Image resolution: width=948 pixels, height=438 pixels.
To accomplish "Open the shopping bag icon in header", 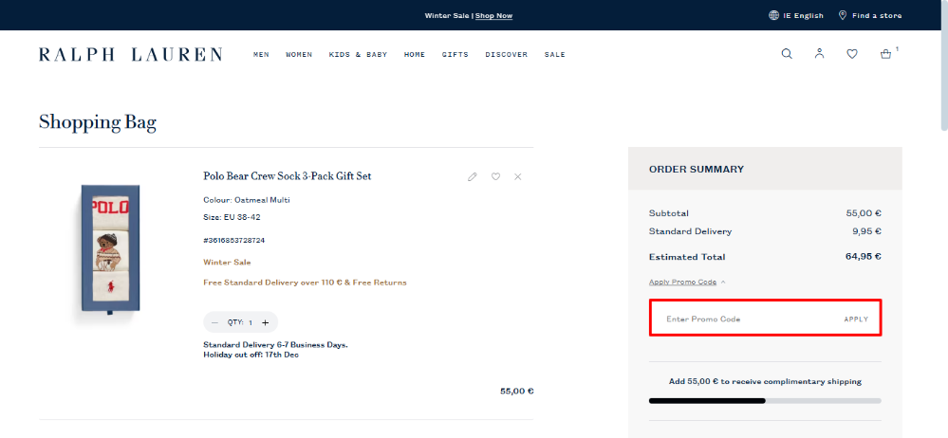I will tap(885, 54).
